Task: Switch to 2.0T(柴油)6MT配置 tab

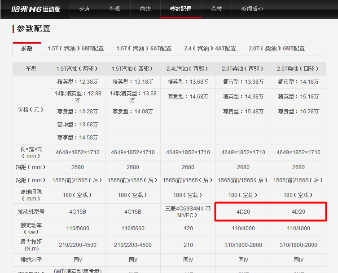Action: click(277, 49)
